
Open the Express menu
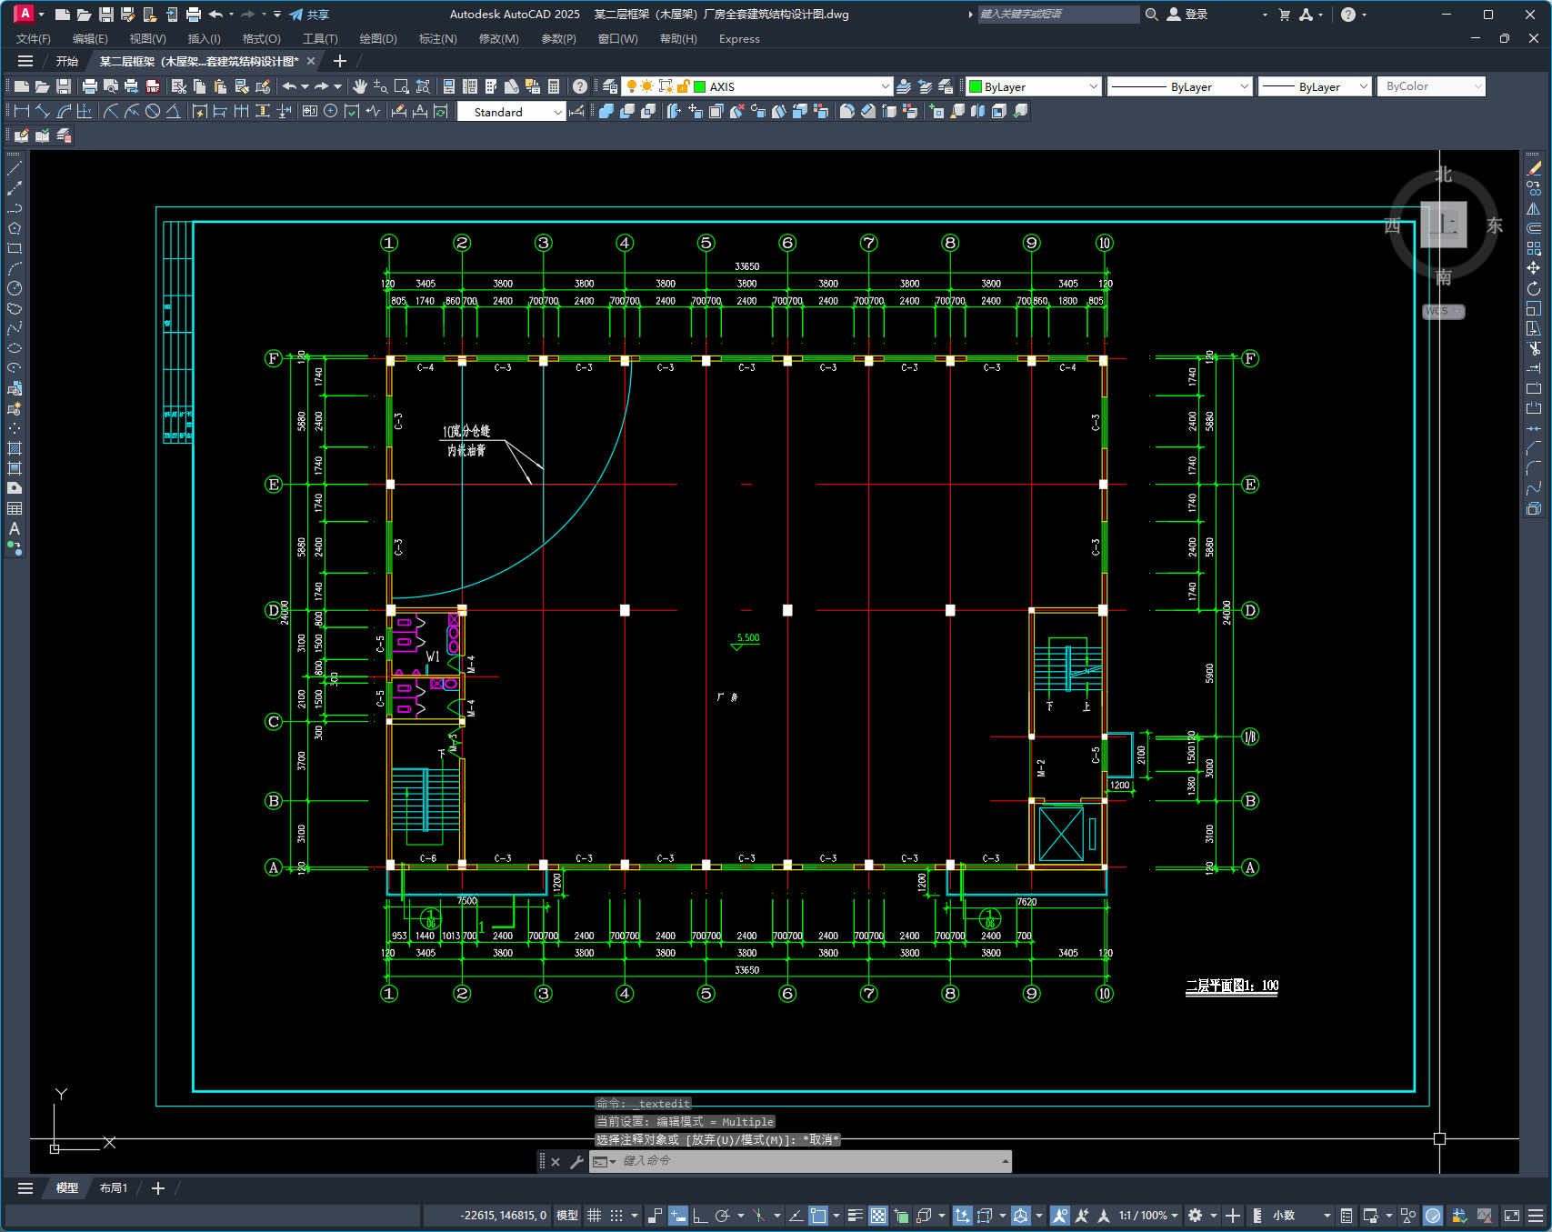(x=739, y=39)
